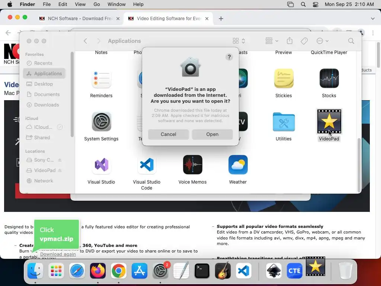
Task: Open the dialog help question mark
Action: coord(229,57)
